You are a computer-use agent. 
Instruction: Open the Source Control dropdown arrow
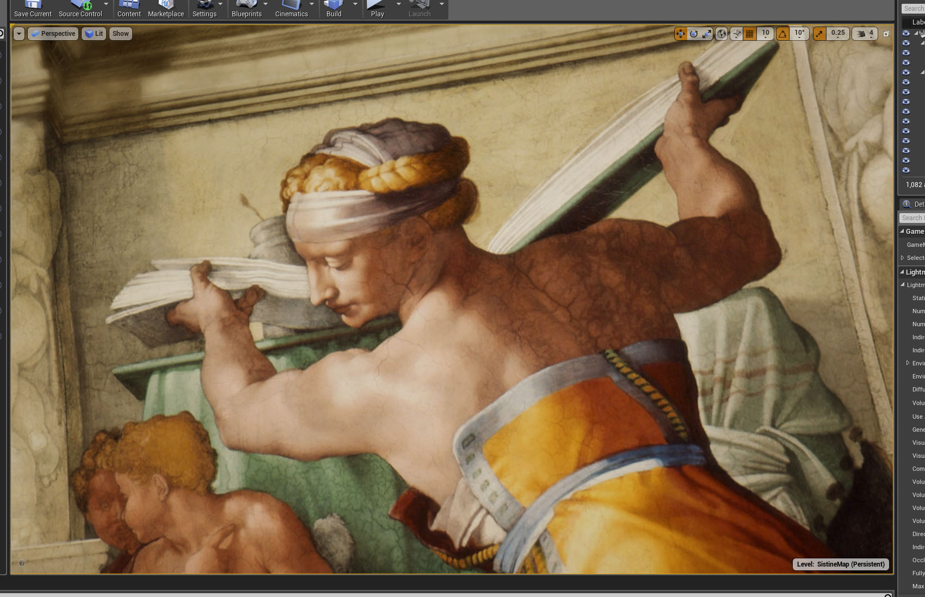click(106, 4)
